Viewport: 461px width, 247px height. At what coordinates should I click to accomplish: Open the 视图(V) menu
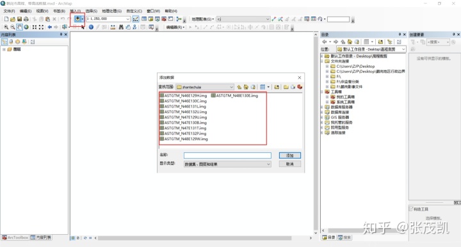[42, 11]
